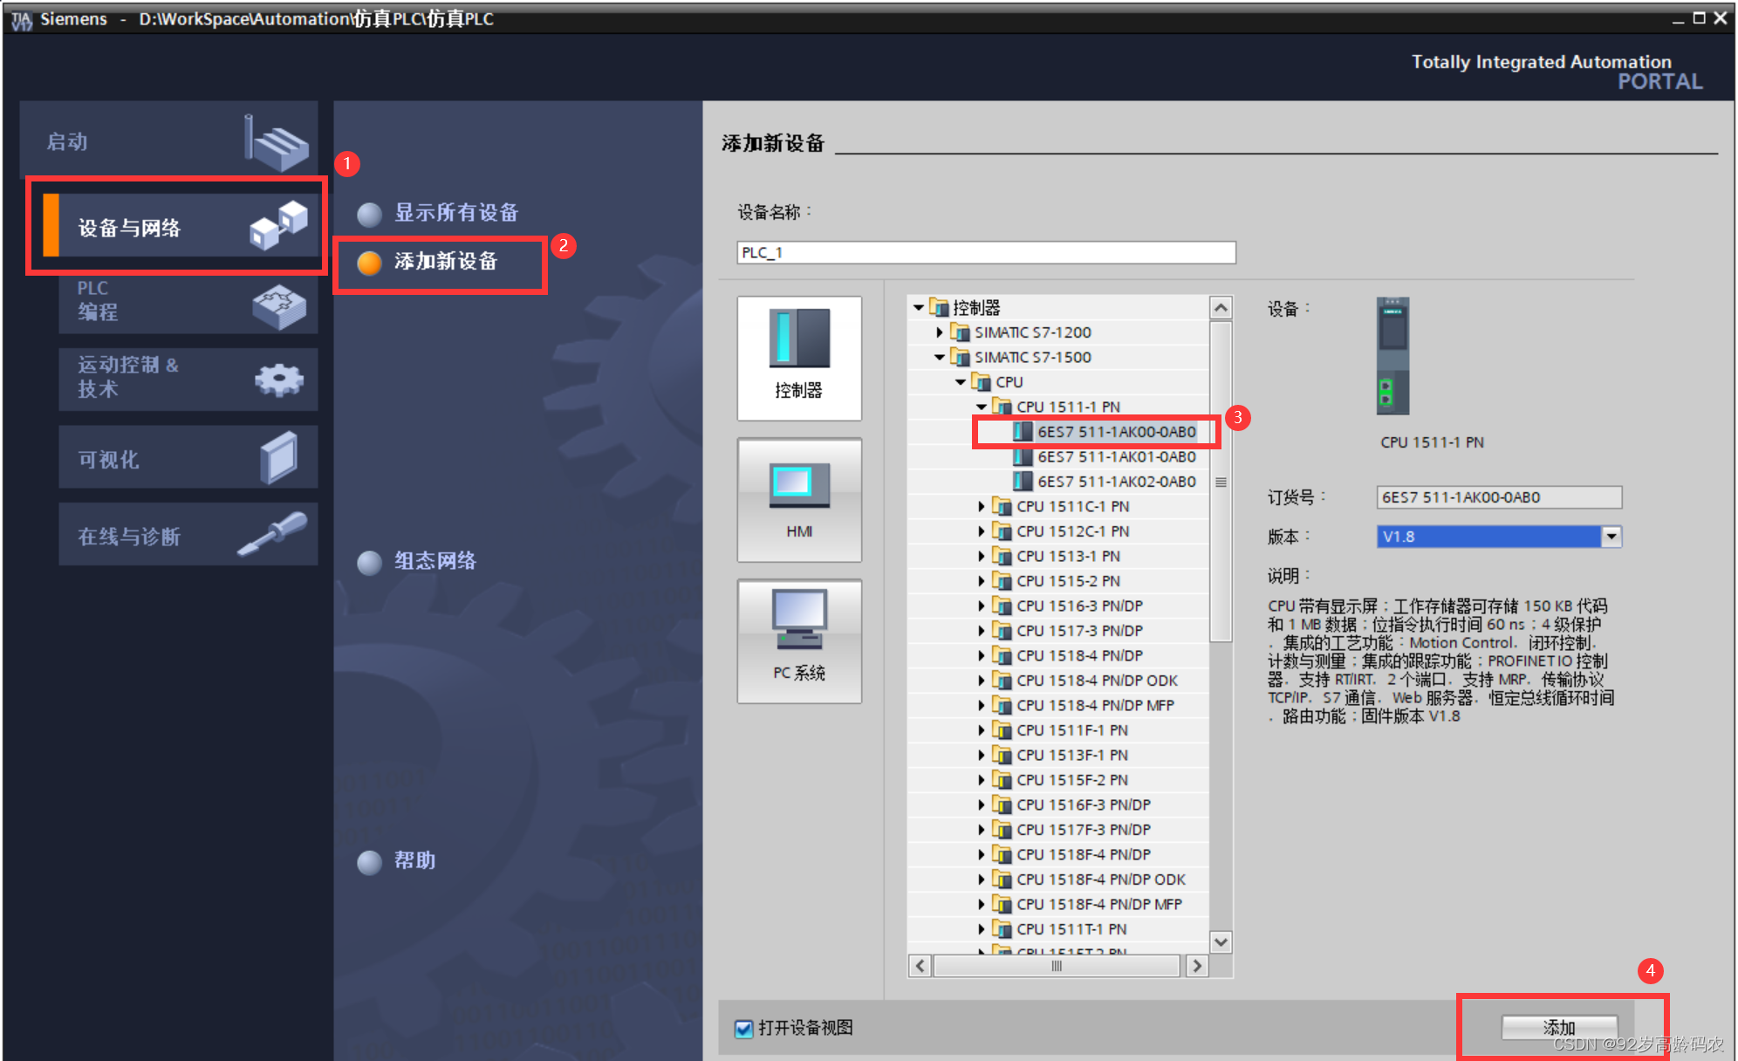The width and height of the screenshot is (1738, 1061).
Task: Click the 设备与网络 cubes icon
Action: 279,225
